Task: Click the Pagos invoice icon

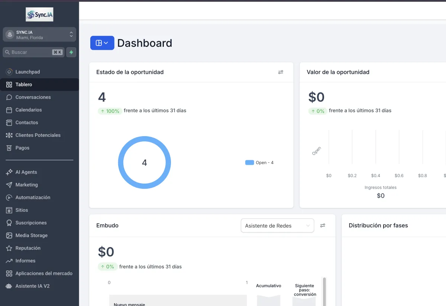Action: [x=9, y=148]
